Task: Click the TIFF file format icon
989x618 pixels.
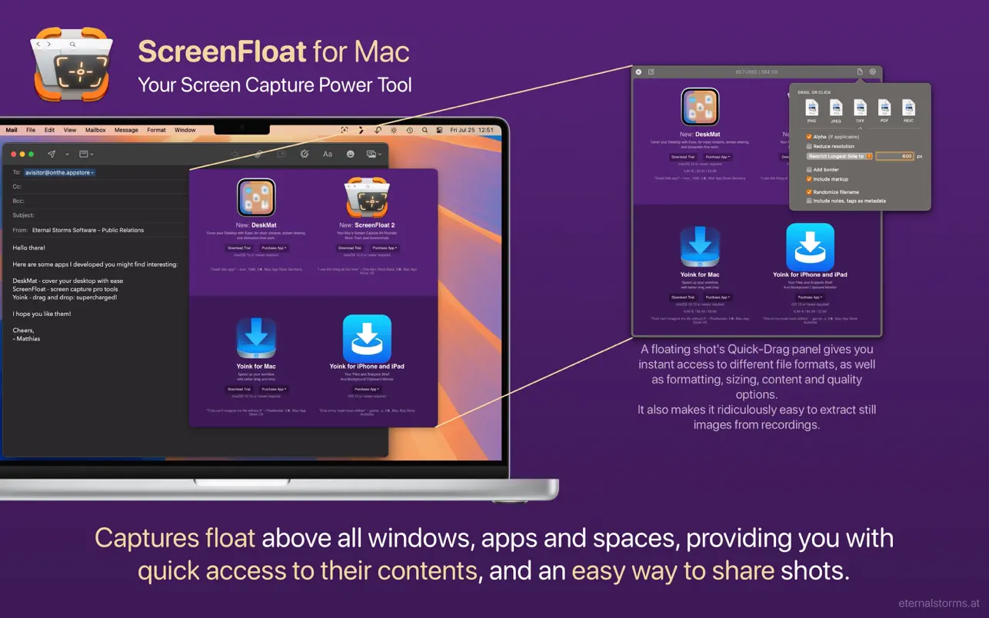Action: point(860,108)
